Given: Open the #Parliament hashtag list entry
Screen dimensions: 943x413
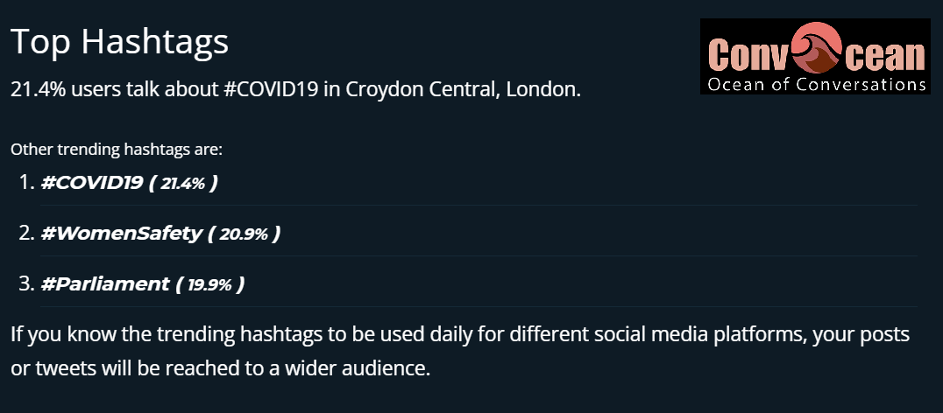Looking at the screenshot, I should pos(105,284).
